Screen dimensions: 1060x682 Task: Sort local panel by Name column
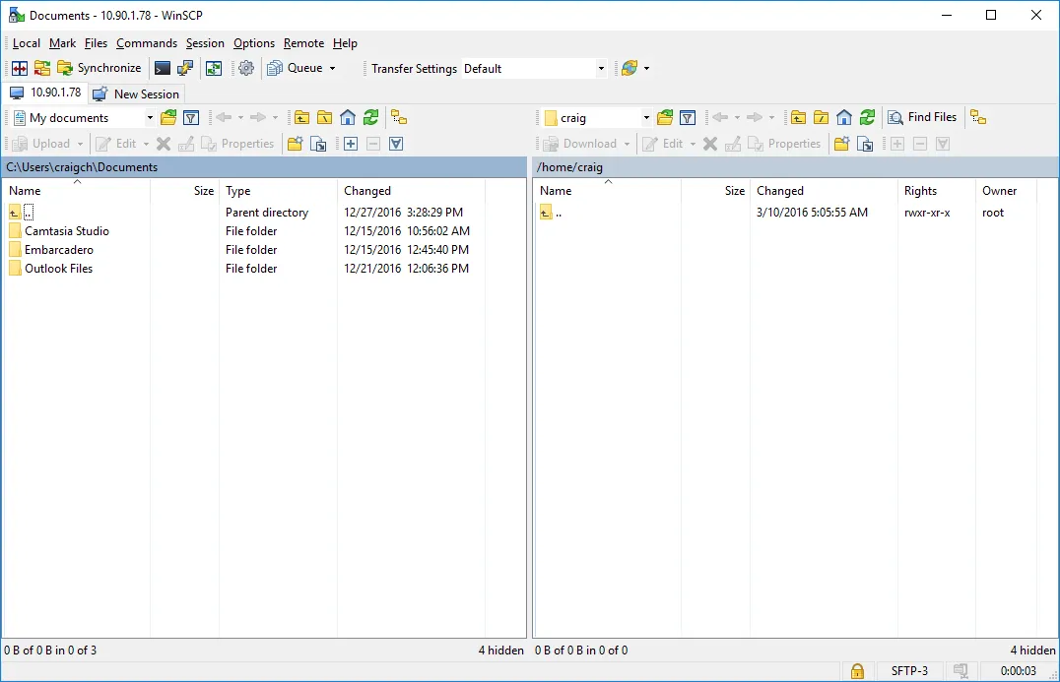pos(77,191)
